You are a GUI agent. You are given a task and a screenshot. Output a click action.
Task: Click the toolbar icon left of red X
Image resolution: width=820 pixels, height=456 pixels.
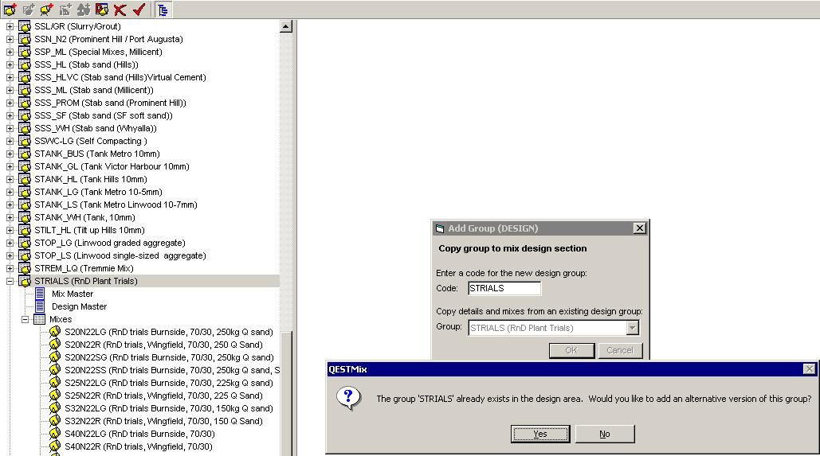[x=101, y=10]
